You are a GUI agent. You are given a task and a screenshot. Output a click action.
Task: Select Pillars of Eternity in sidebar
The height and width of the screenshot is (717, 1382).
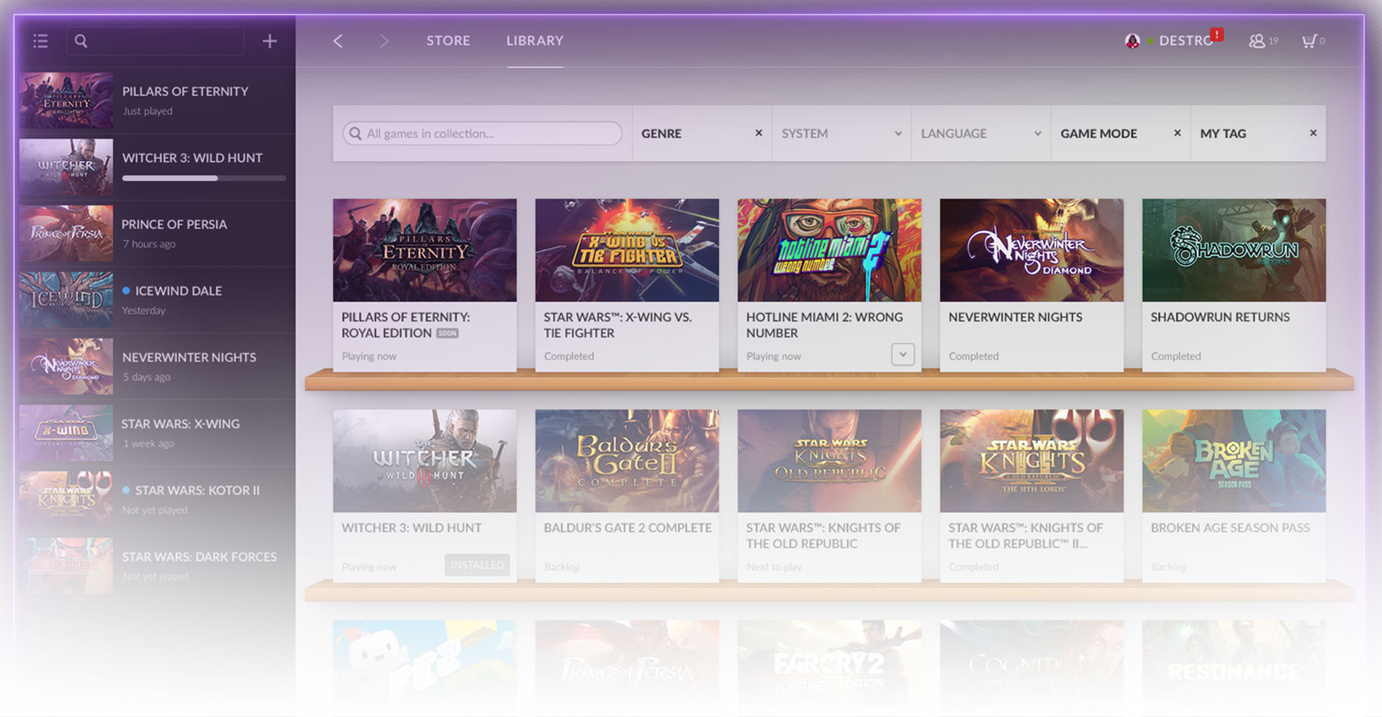[x=157, y=100]
